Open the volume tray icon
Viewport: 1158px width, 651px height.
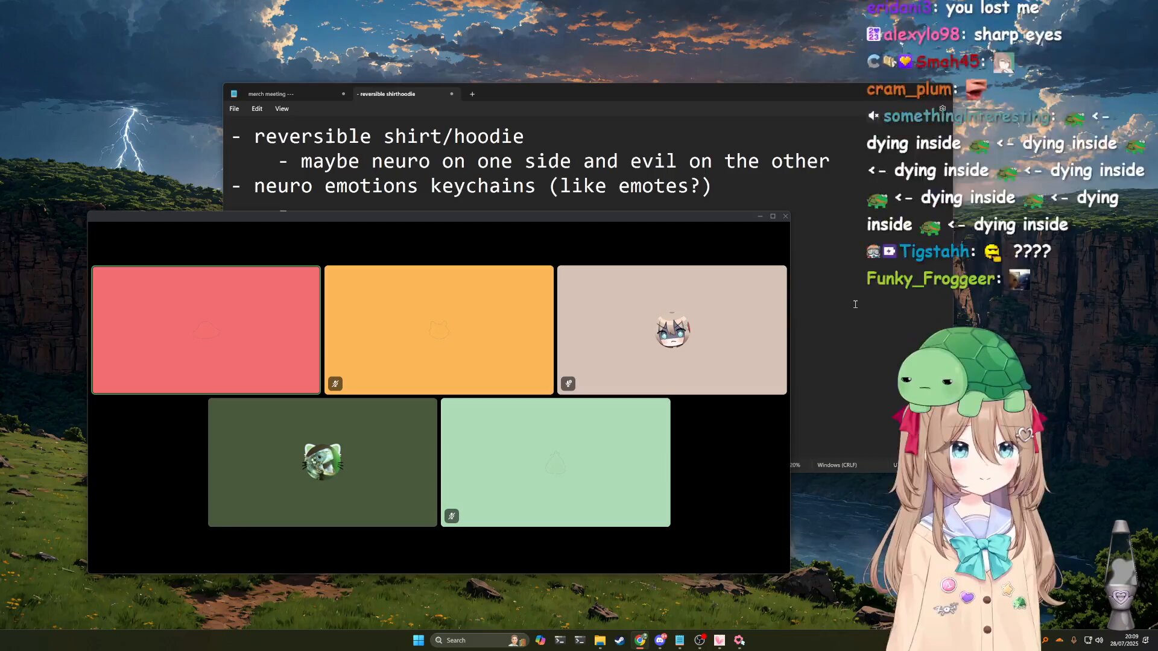pos(1099,640)
